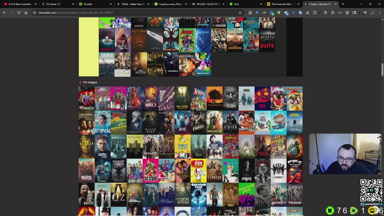Select the Jessie poster
This screenshot has width=384, height=216.
pos(151,170)
